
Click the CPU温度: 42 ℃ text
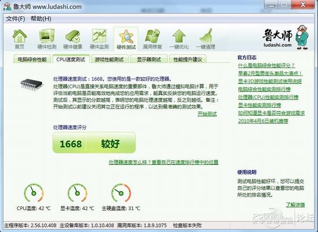pyautogui.click(x=34, y=208)
